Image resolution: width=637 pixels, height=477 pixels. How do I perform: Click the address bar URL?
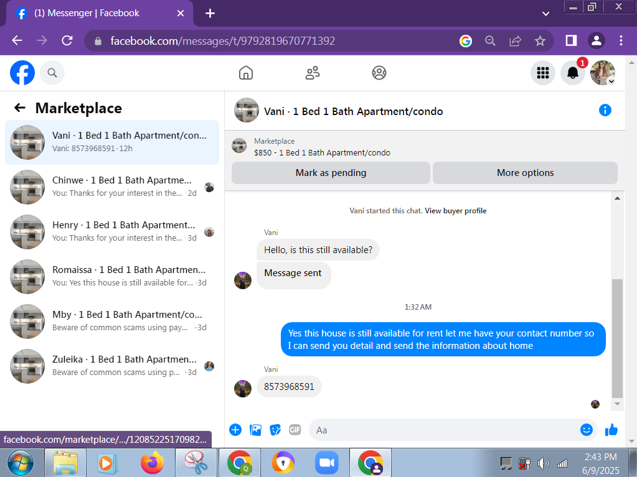tap(223, 41)
